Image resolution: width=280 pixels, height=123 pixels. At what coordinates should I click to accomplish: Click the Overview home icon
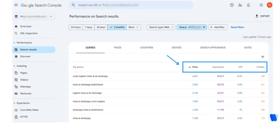click(16, 26)
